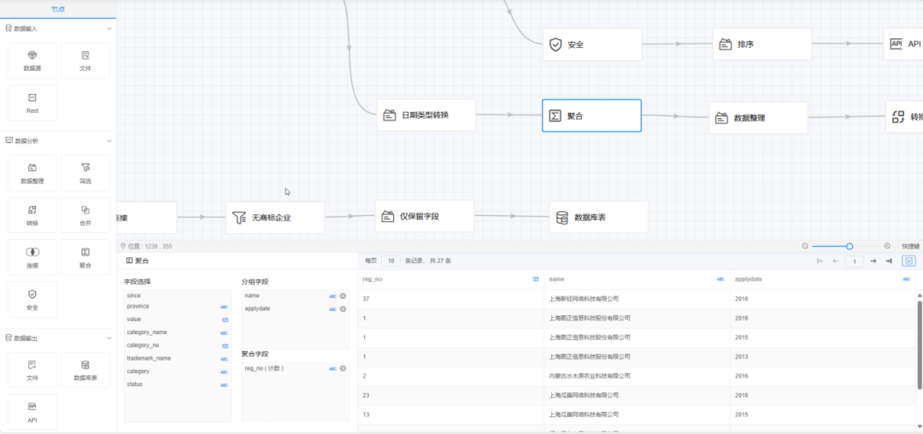Open settings gear for reg_no (计数) field
923x434 pixels.
[x=344, y=368]
